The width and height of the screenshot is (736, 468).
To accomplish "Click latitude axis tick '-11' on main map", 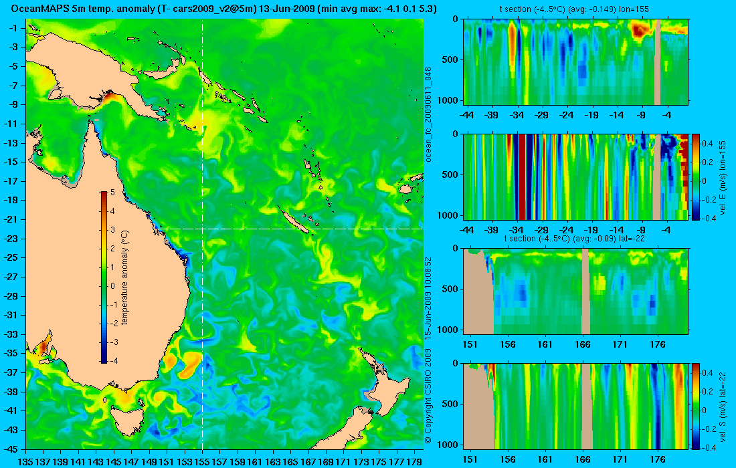I will coord(12,124).
